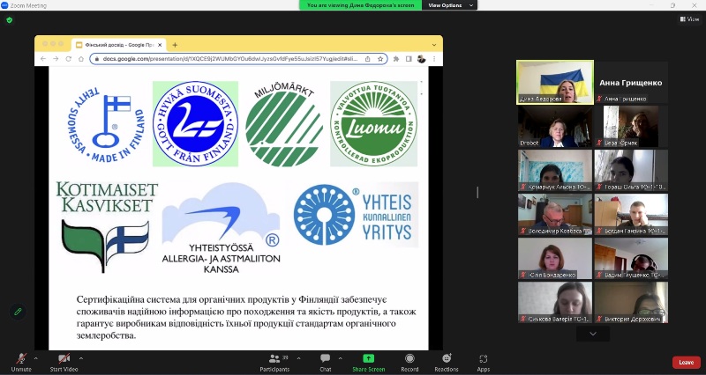Click the share page icon in address bar
The image size is (706, 375).
(368, 59)
